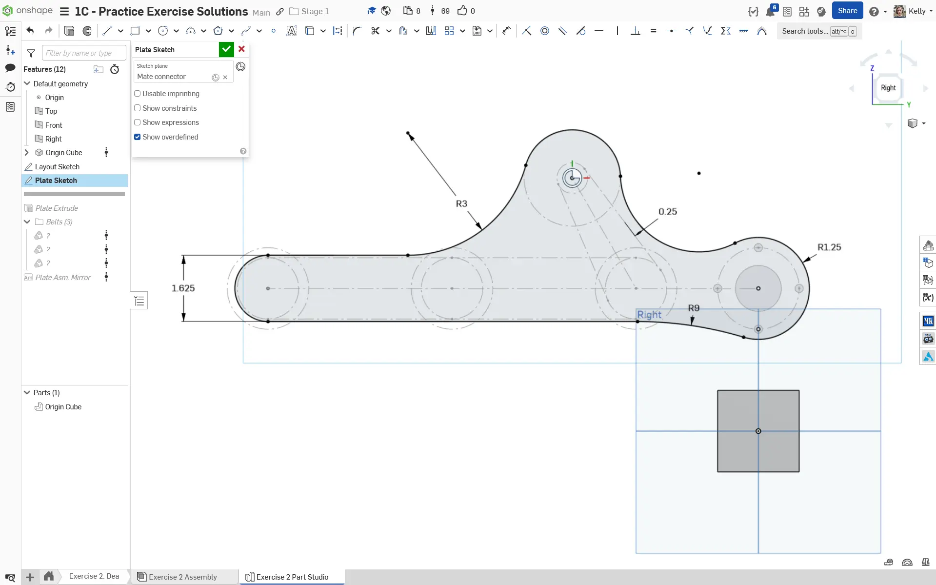Open the notifications bell icon
This screenshot has height=585, width=936.
click(770, 11)
